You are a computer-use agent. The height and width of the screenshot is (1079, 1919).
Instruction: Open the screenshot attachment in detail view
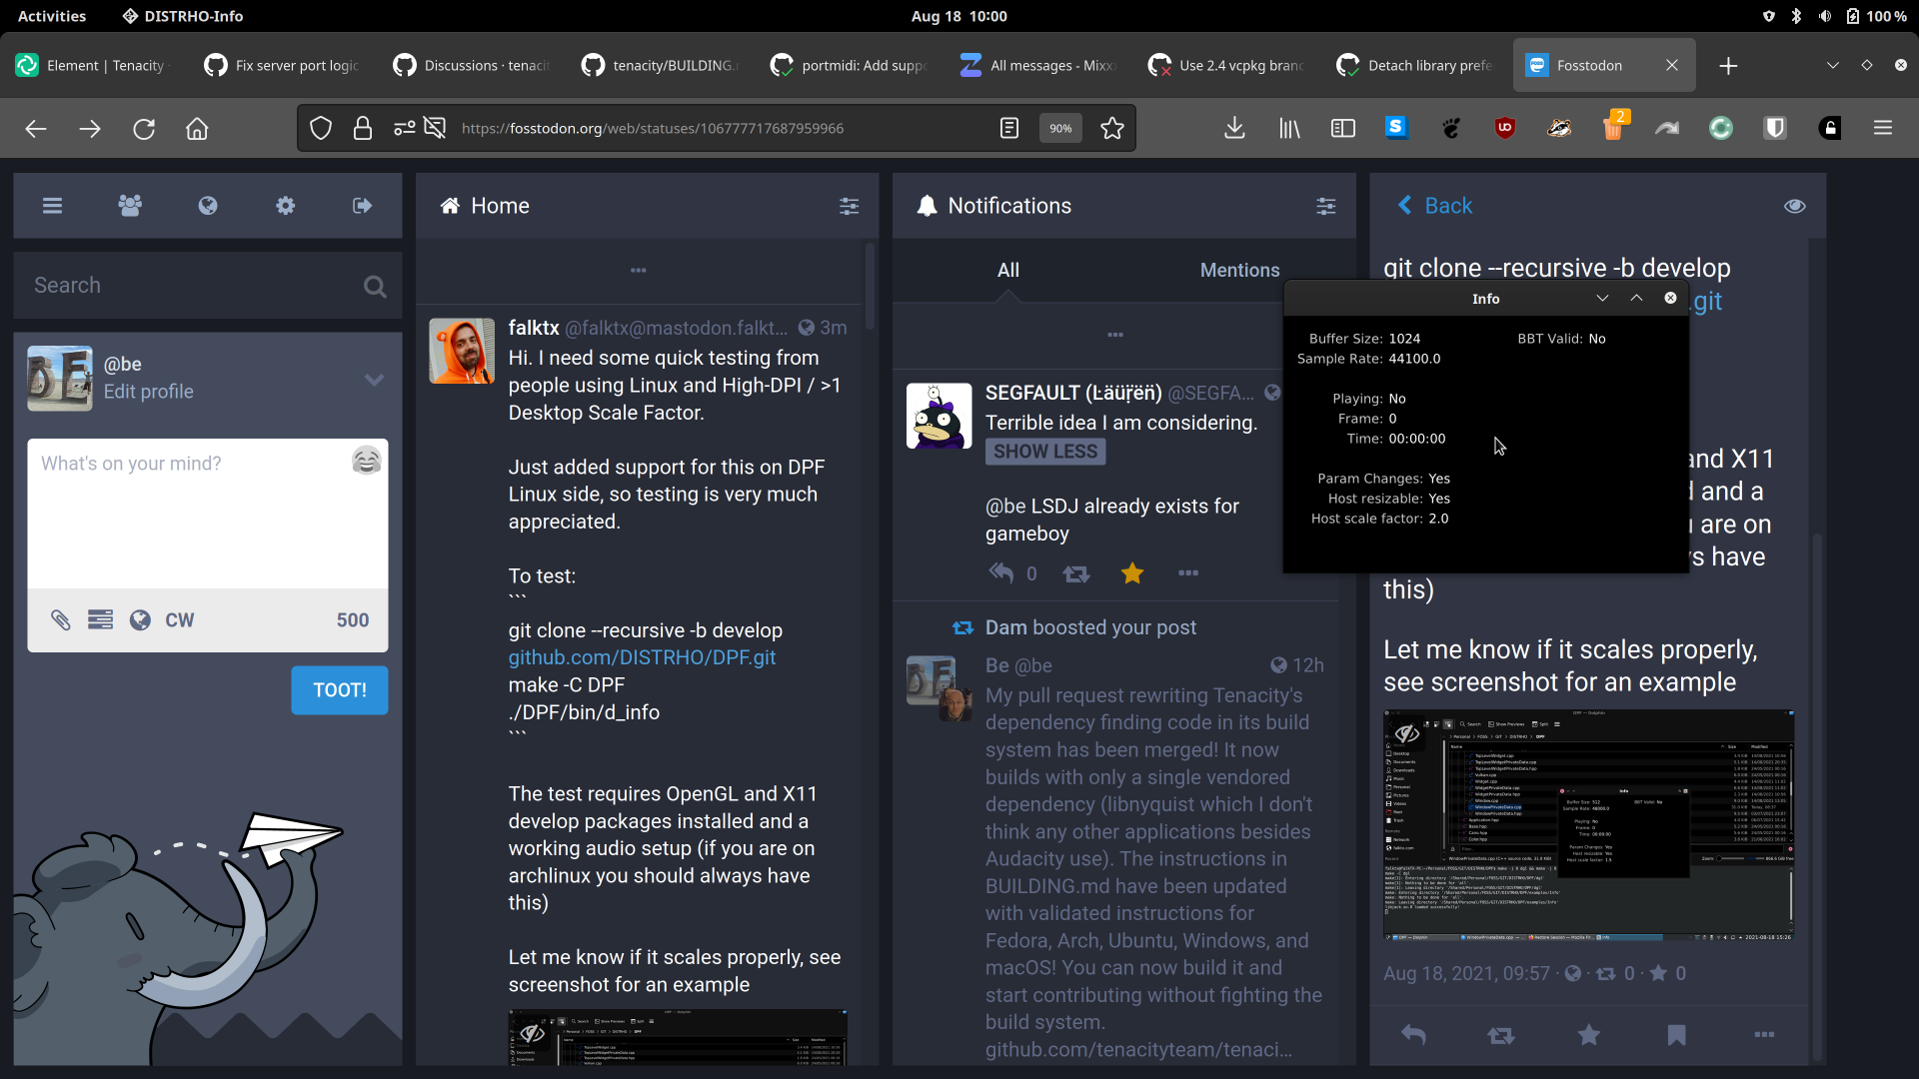tap(1589, 825)
